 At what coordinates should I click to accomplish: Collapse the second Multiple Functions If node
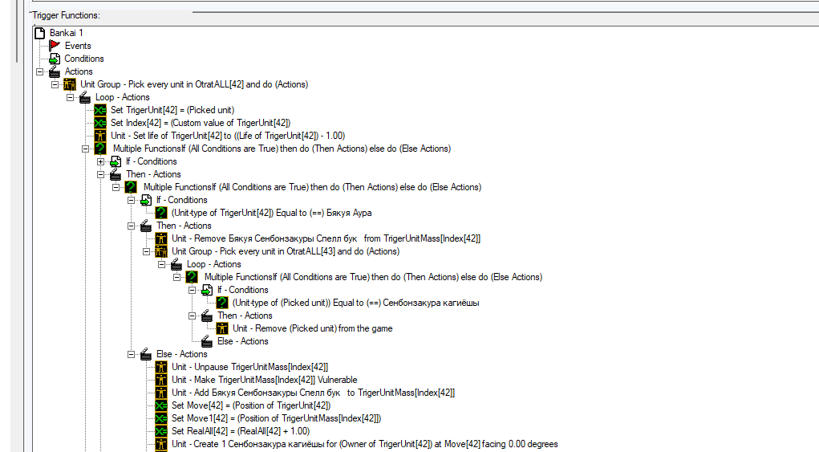pos(116,187)
